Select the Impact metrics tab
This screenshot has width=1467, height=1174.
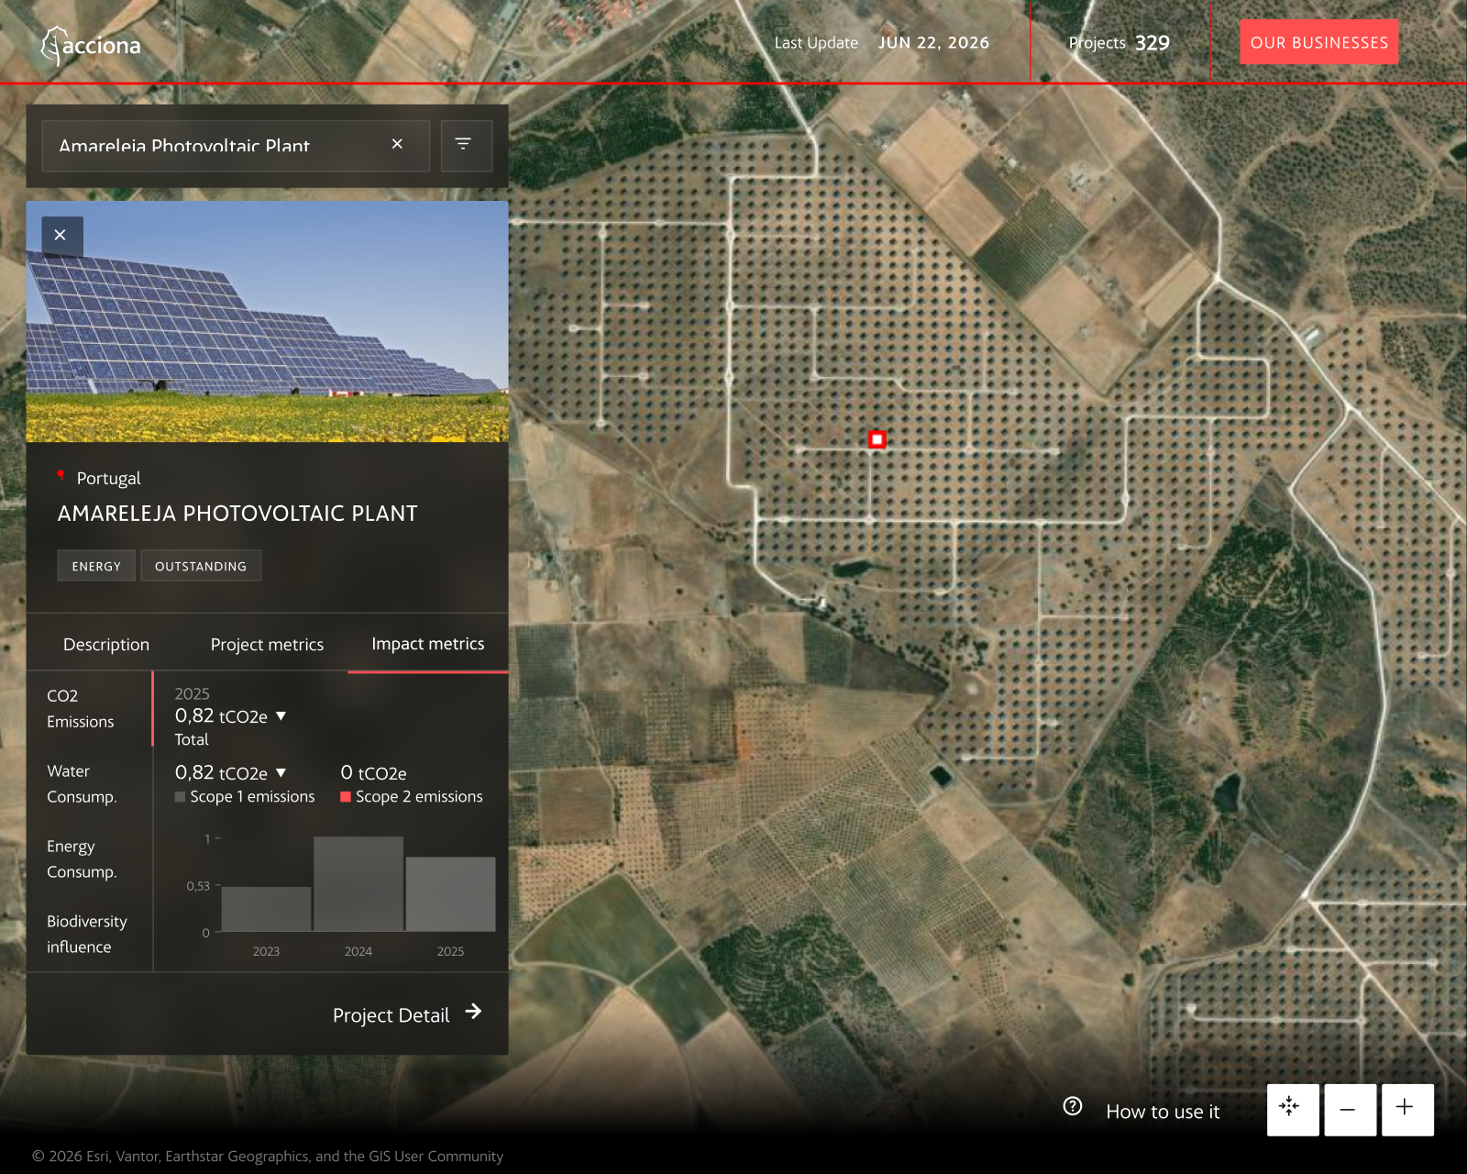[428, 644]
